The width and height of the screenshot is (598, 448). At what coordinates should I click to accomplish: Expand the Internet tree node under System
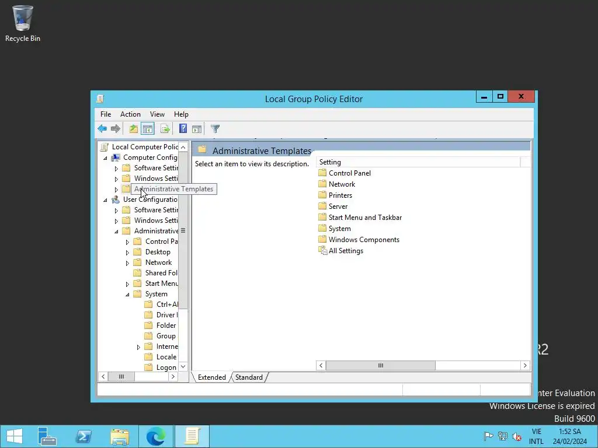tap(138, 347)
